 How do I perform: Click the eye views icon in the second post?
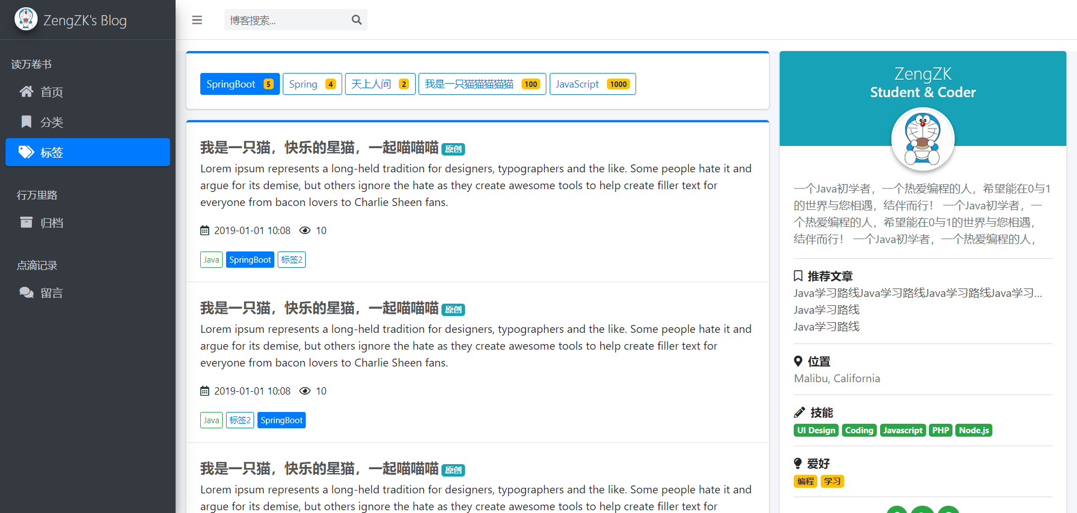305,391
